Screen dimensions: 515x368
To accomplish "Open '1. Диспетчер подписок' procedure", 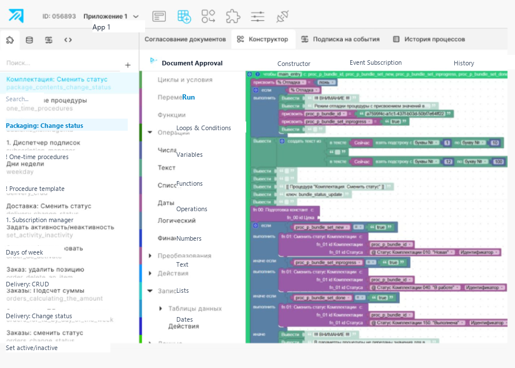I will 43,143.
